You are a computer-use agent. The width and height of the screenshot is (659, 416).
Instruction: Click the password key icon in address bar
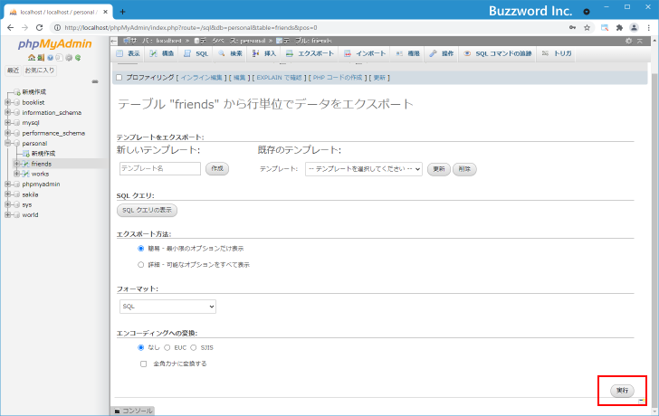pos(572,28)
